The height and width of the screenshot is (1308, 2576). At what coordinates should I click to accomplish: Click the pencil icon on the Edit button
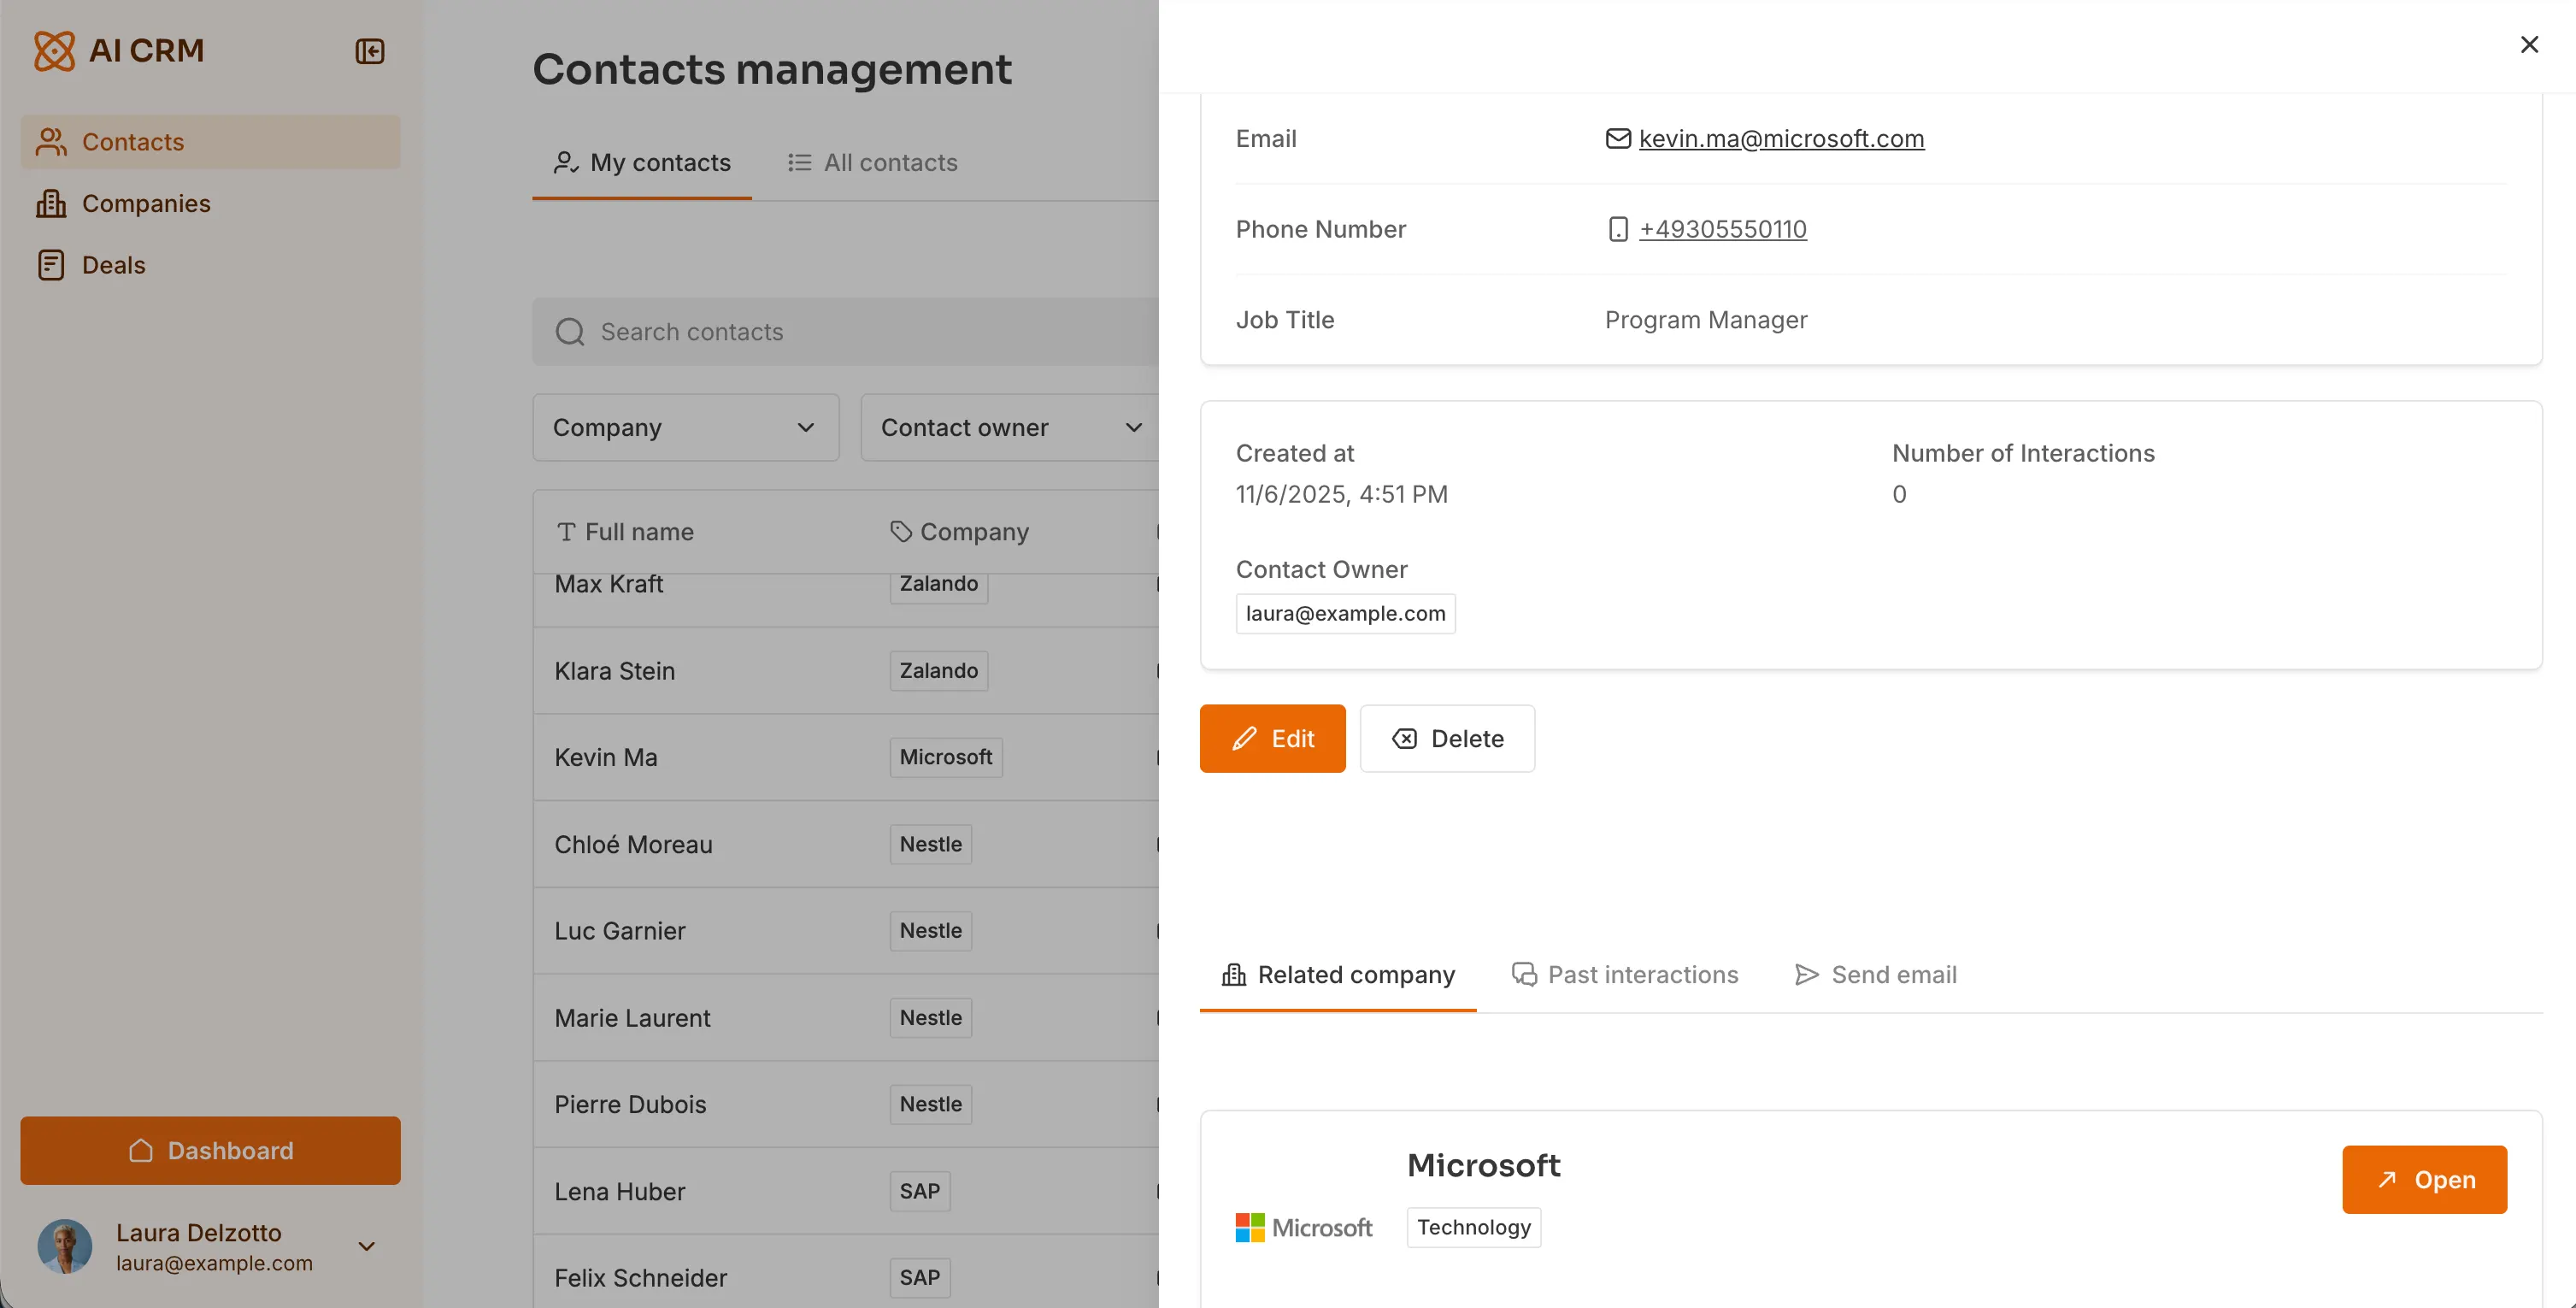coord(1243,738)
